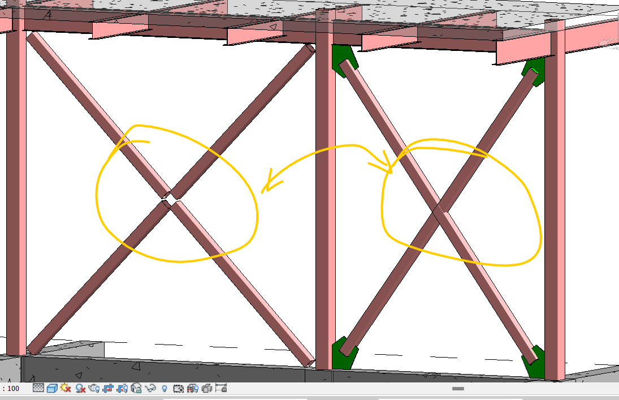
Task: Toggle Show Analytical Model icon
Action: click(x=192, y=389)
